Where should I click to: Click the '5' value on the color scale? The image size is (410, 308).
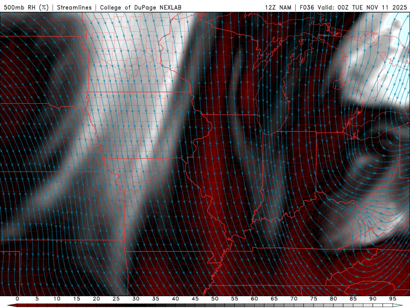point(37,299)
